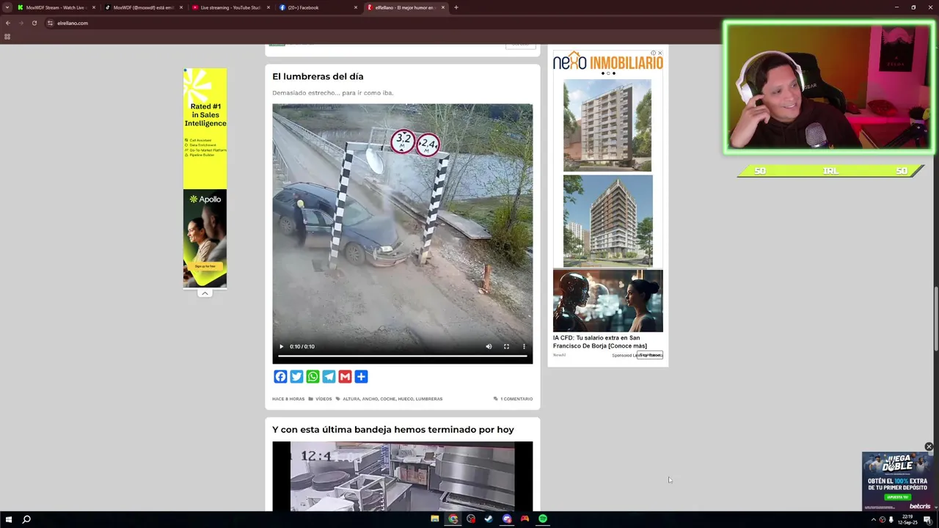The width and height of the screenshot is (939, 528).
Task: Go forward in browser history
Action: coord(21,23)
